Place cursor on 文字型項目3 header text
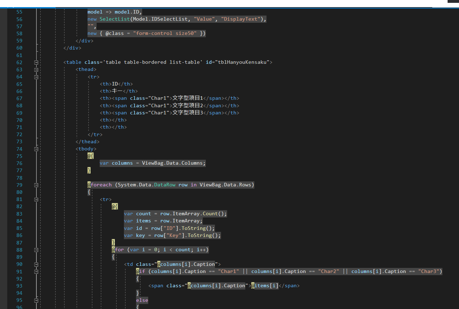The width and height of the screenshot is (459, 309). pyautogui.click(x=188, y=113)
